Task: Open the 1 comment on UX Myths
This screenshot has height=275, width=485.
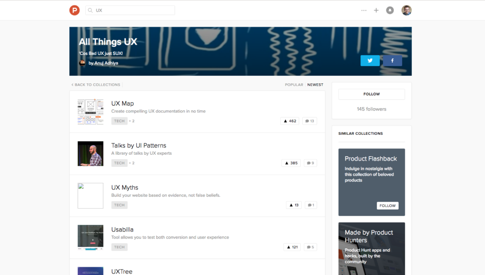Action: [x=311, y=205]
